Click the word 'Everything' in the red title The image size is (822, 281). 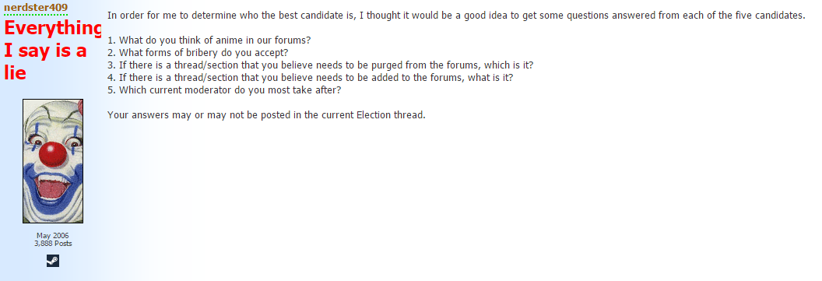(x=52, y=29)
